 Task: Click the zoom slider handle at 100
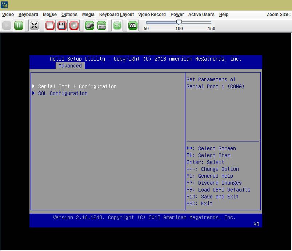click(x=179, y=22)
